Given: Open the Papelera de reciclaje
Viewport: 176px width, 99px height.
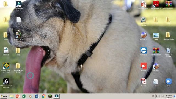Looking at the screenshot, I should (x=168, y=52).
